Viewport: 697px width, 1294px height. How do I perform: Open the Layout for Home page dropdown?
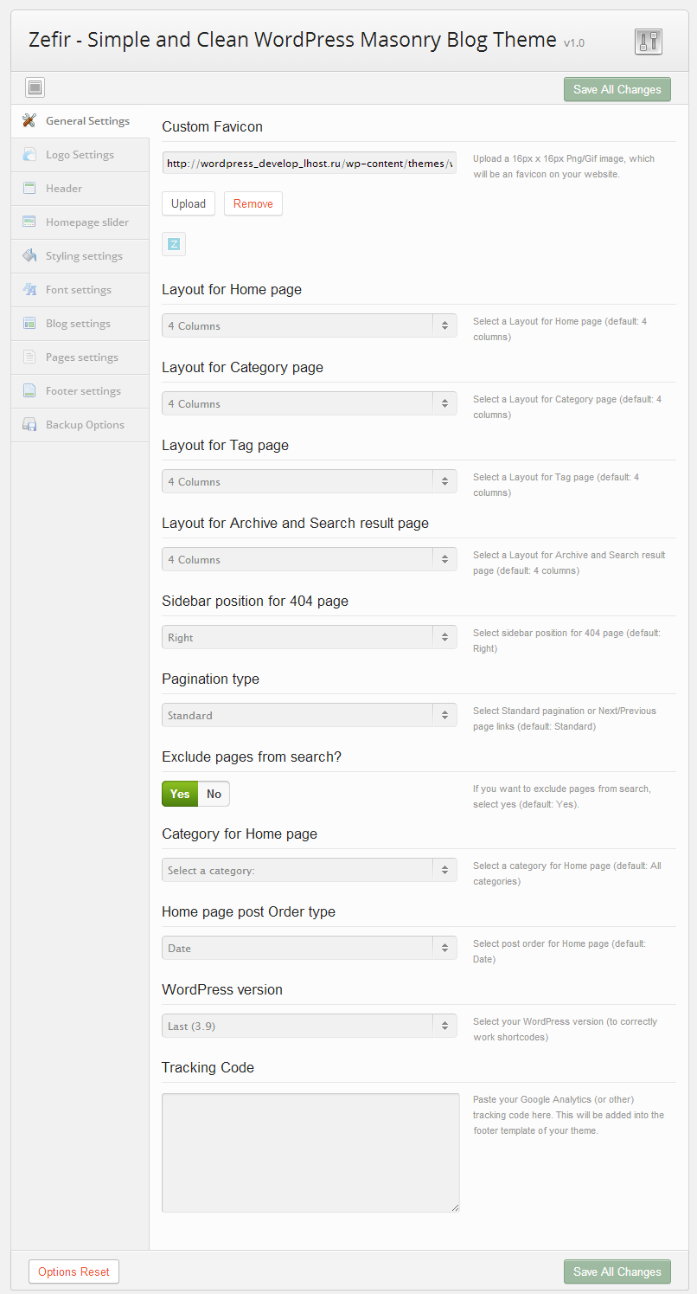click(x=309, y=325)
